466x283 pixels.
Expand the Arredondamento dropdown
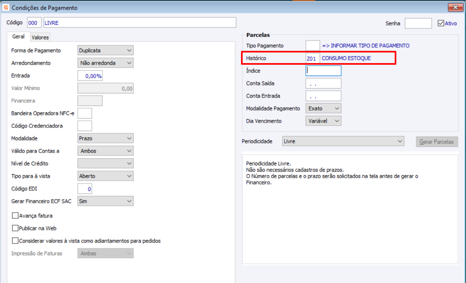[105, 63]
